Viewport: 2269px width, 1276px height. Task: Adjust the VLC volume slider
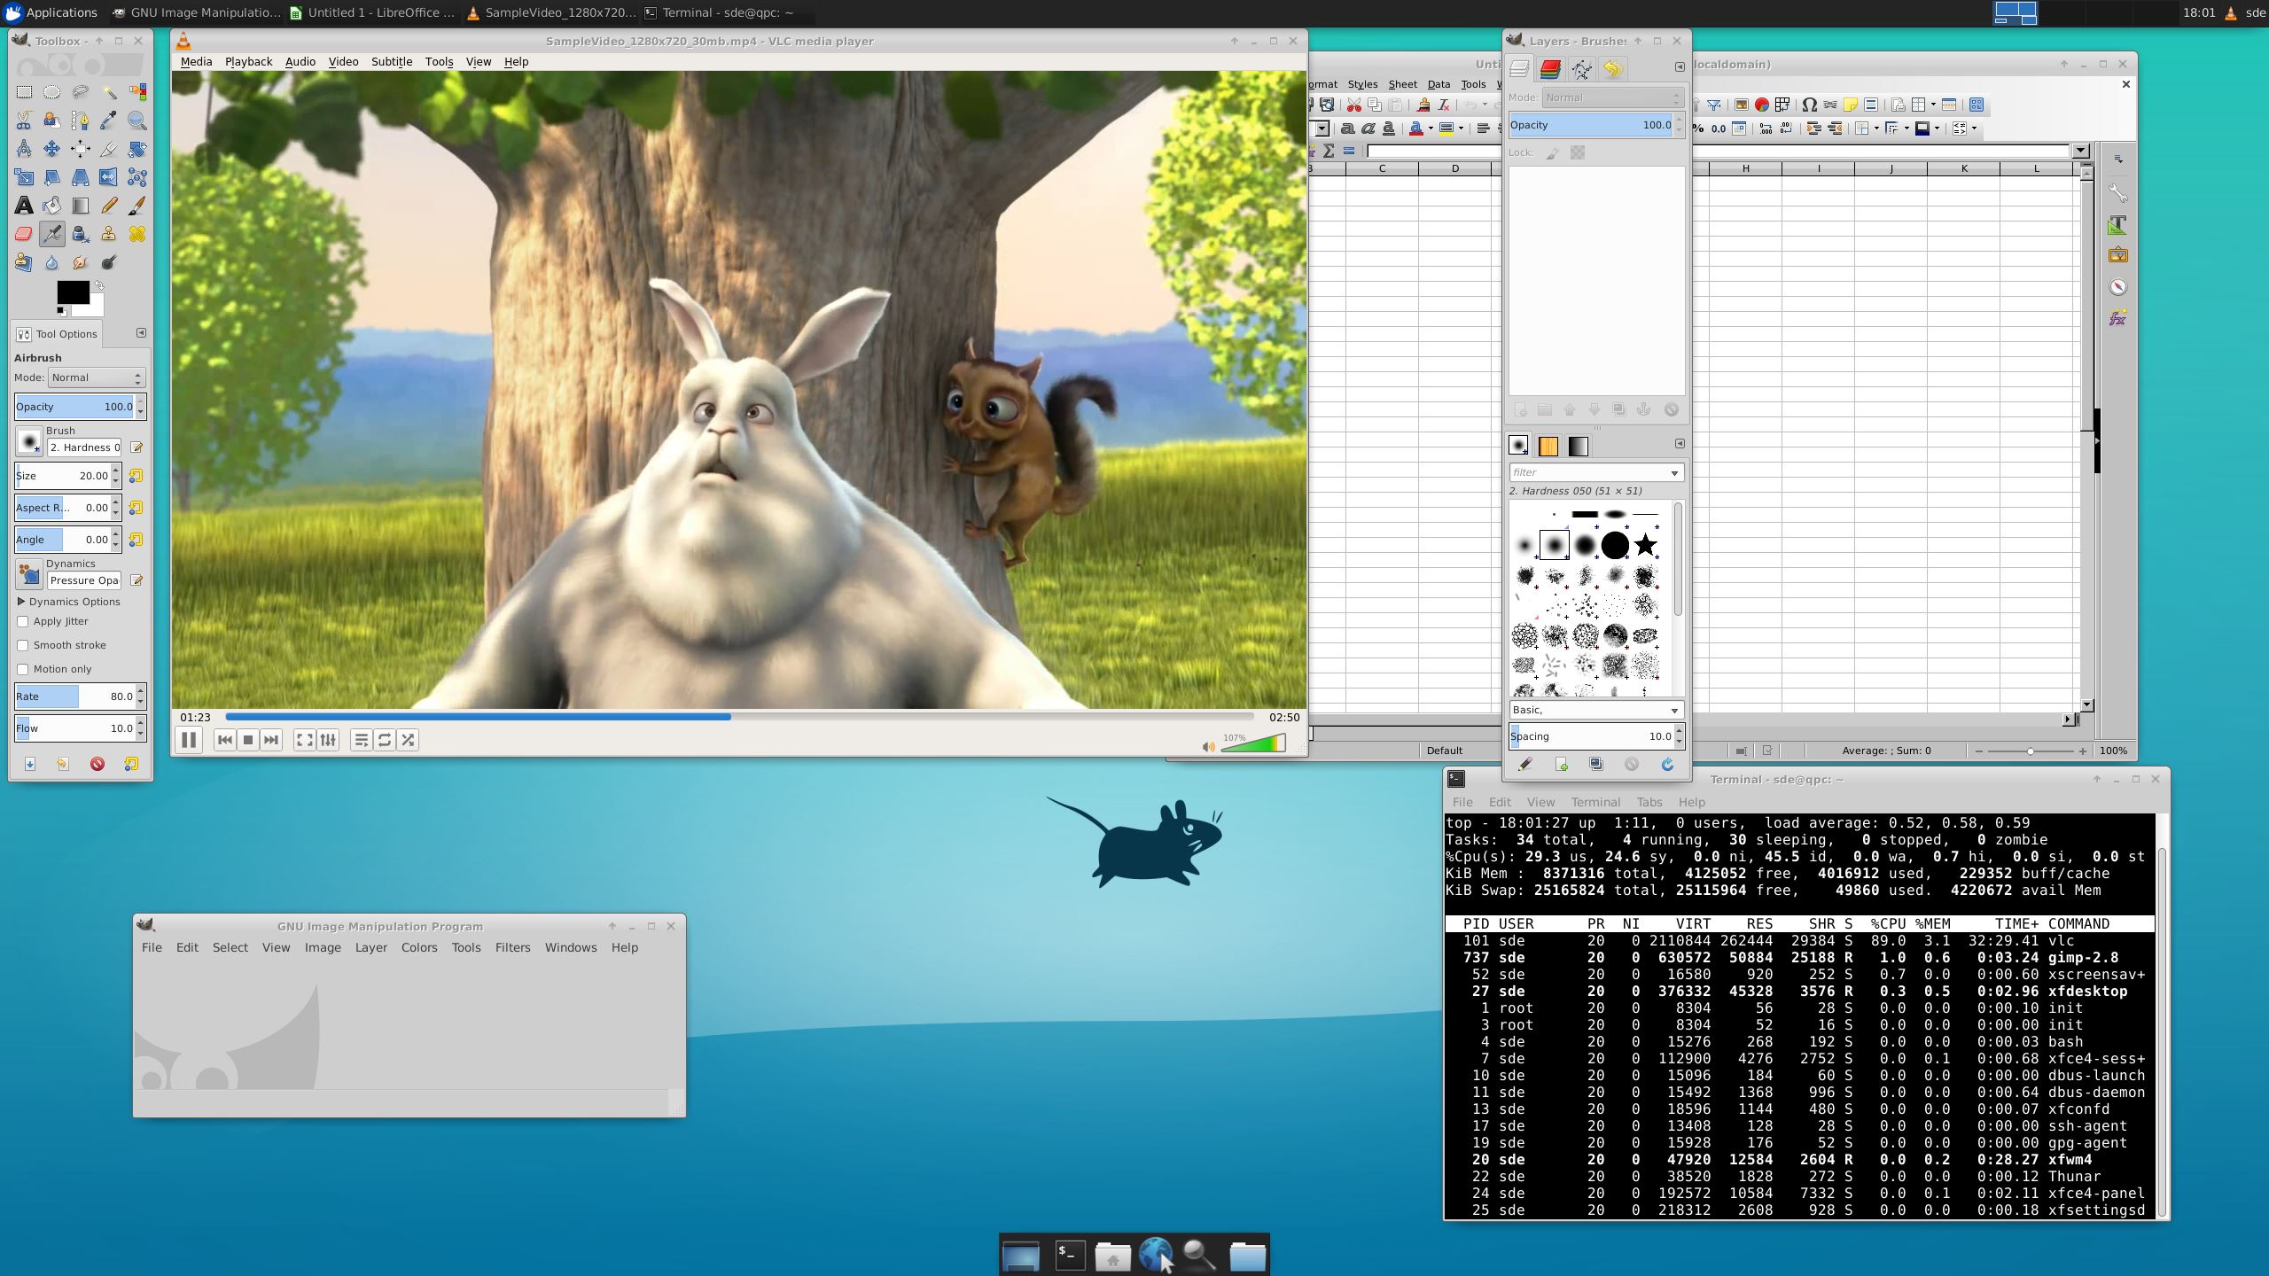(x=1252, y=744)
